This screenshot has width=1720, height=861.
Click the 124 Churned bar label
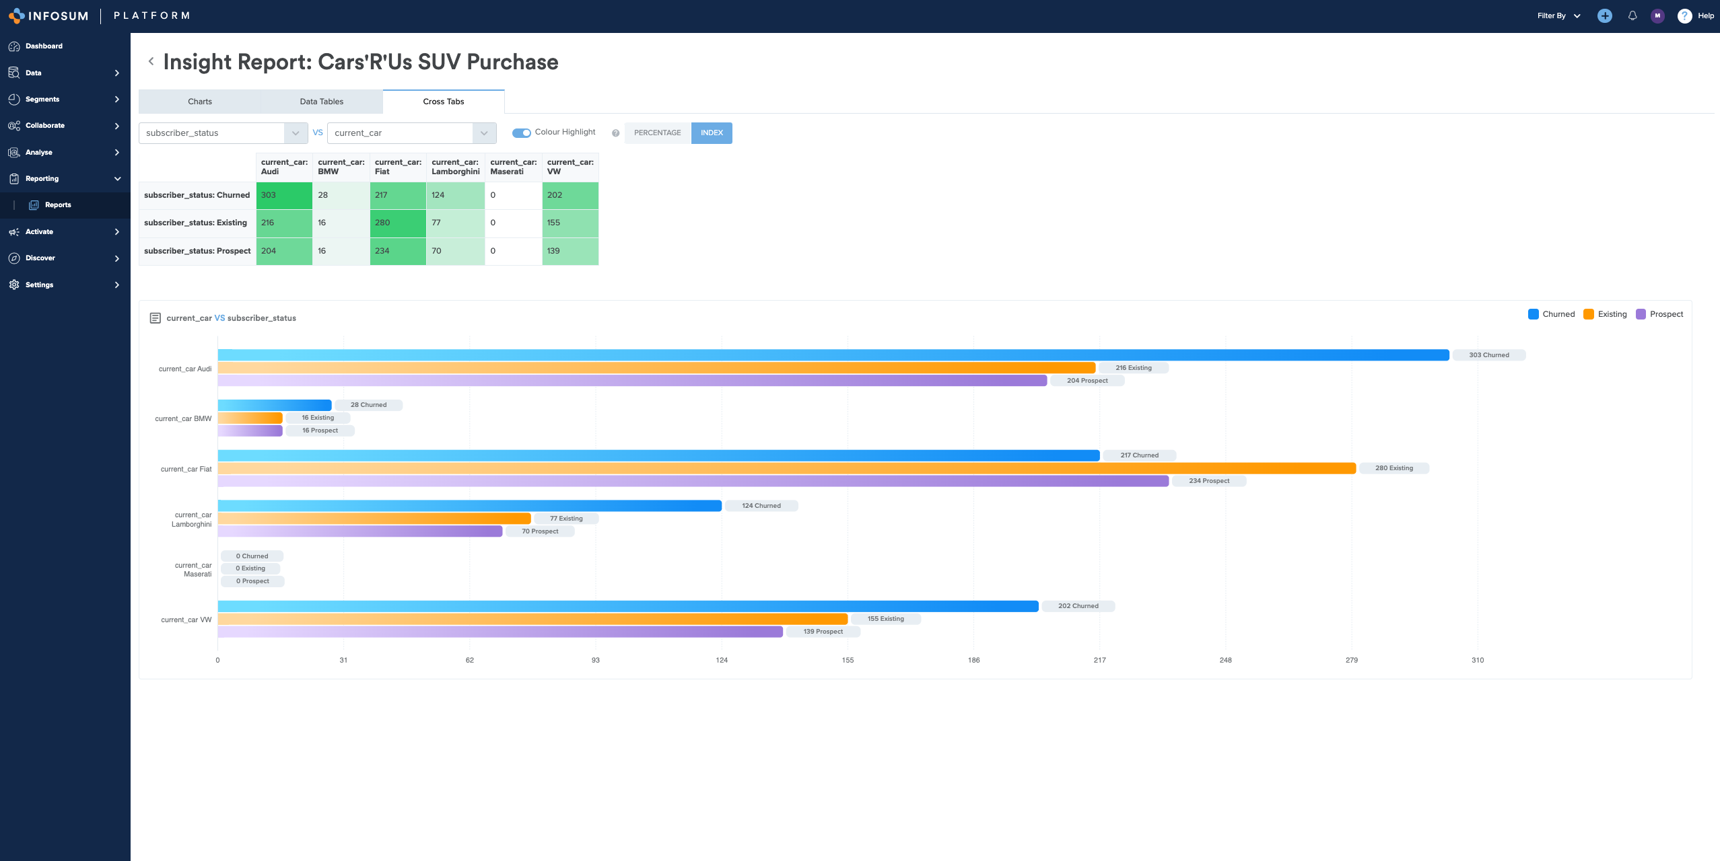761,506
